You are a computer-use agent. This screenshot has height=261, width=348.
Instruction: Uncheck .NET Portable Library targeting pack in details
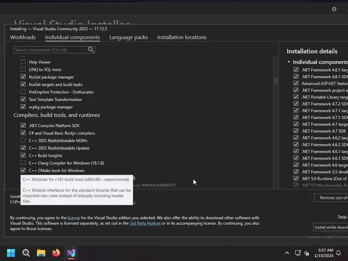click(x=296, y=97)
